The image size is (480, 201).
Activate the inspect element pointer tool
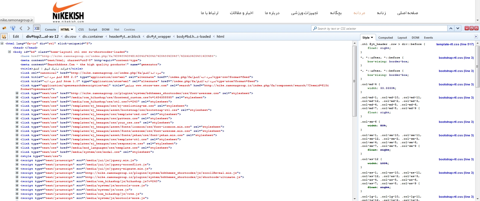click(x=13, y=28)
